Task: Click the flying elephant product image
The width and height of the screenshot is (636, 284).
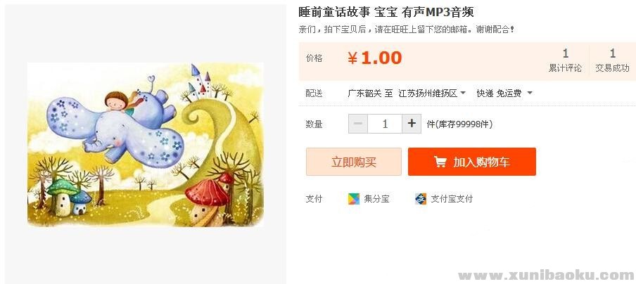Action: coord(146,145)
